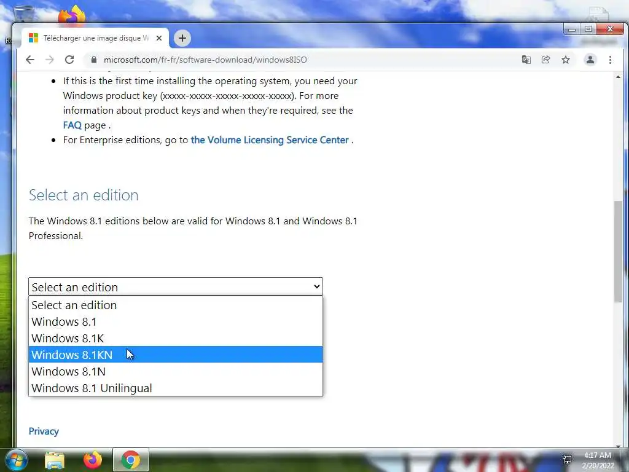The height and width of the screenshot is (472, 629).
Task: Select the Windows 8.1 edition option
Action: click(175, 322)
